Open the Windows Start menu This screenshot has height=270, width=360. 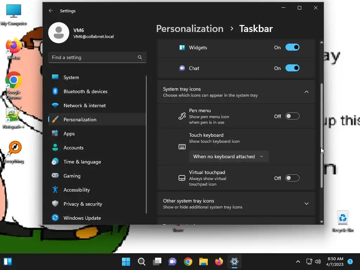pyautogui.click(x=126, y=262)
